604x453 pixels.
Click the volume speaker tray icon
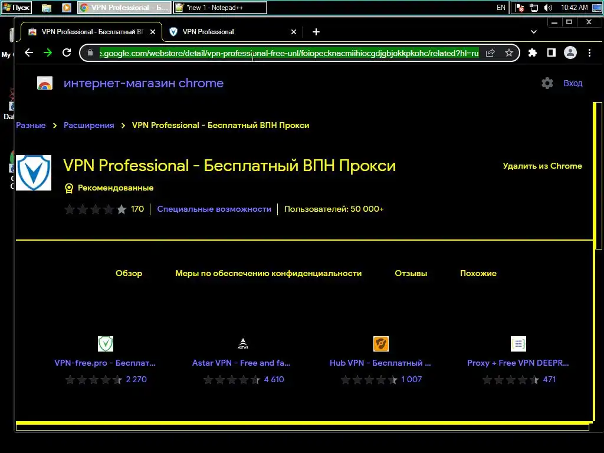pos(547,8)
